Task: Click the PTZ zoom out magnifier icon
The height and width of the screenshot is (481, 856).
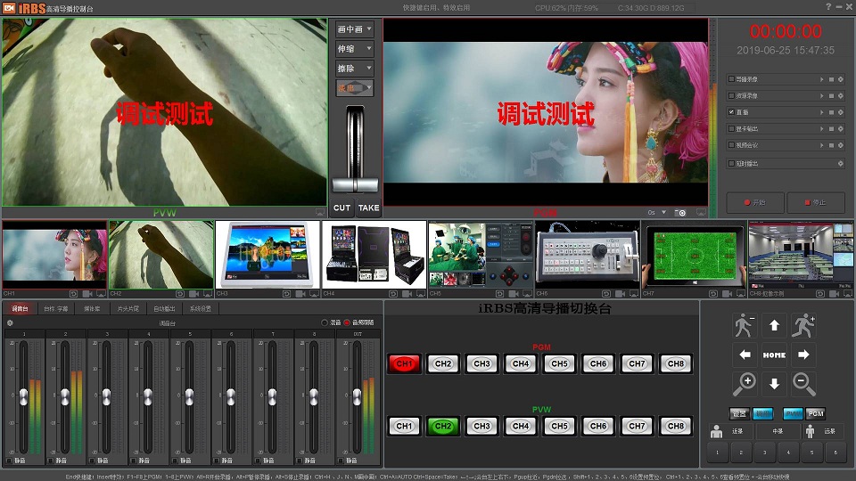Action: 803,383
